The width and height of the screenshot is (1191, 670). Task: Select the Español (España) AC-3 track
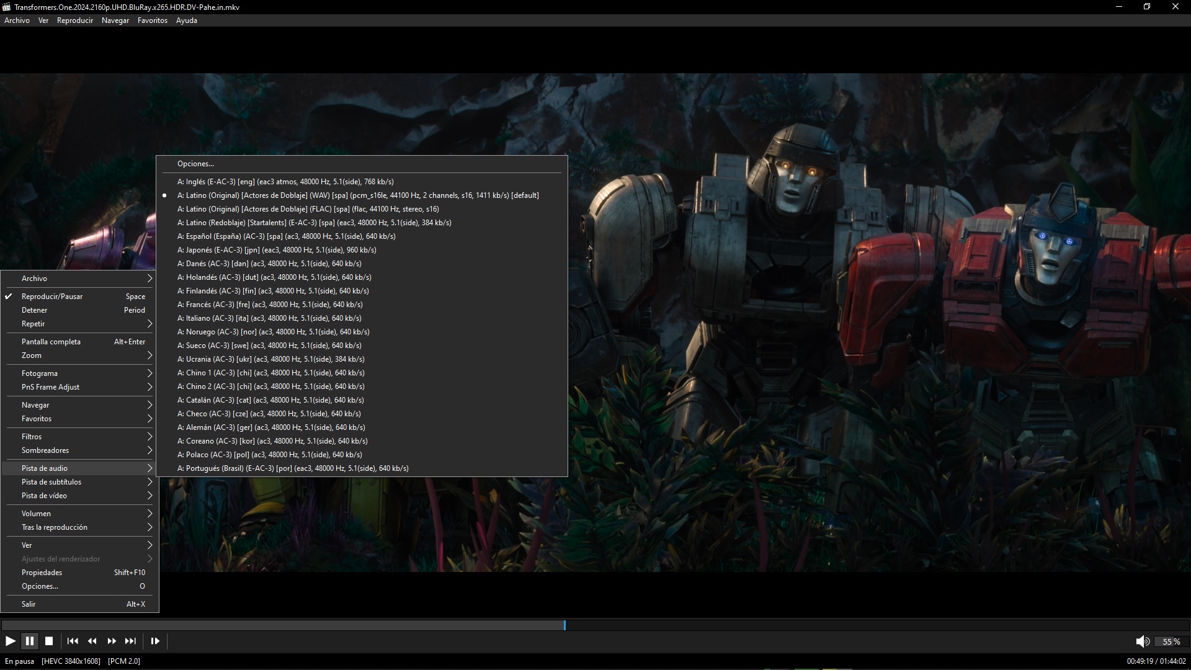[362, 236]
